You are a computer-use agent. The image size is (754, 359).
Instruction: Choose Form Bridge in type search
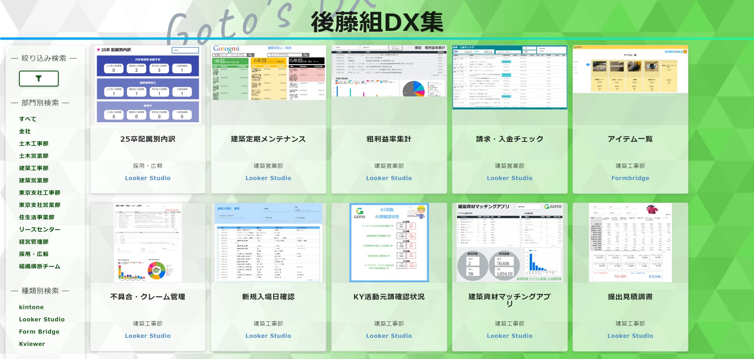[x=39, y=332]
